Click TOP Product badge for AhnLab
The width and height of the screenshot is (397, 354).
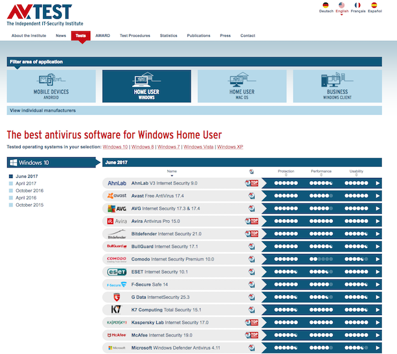coord(252,183)
